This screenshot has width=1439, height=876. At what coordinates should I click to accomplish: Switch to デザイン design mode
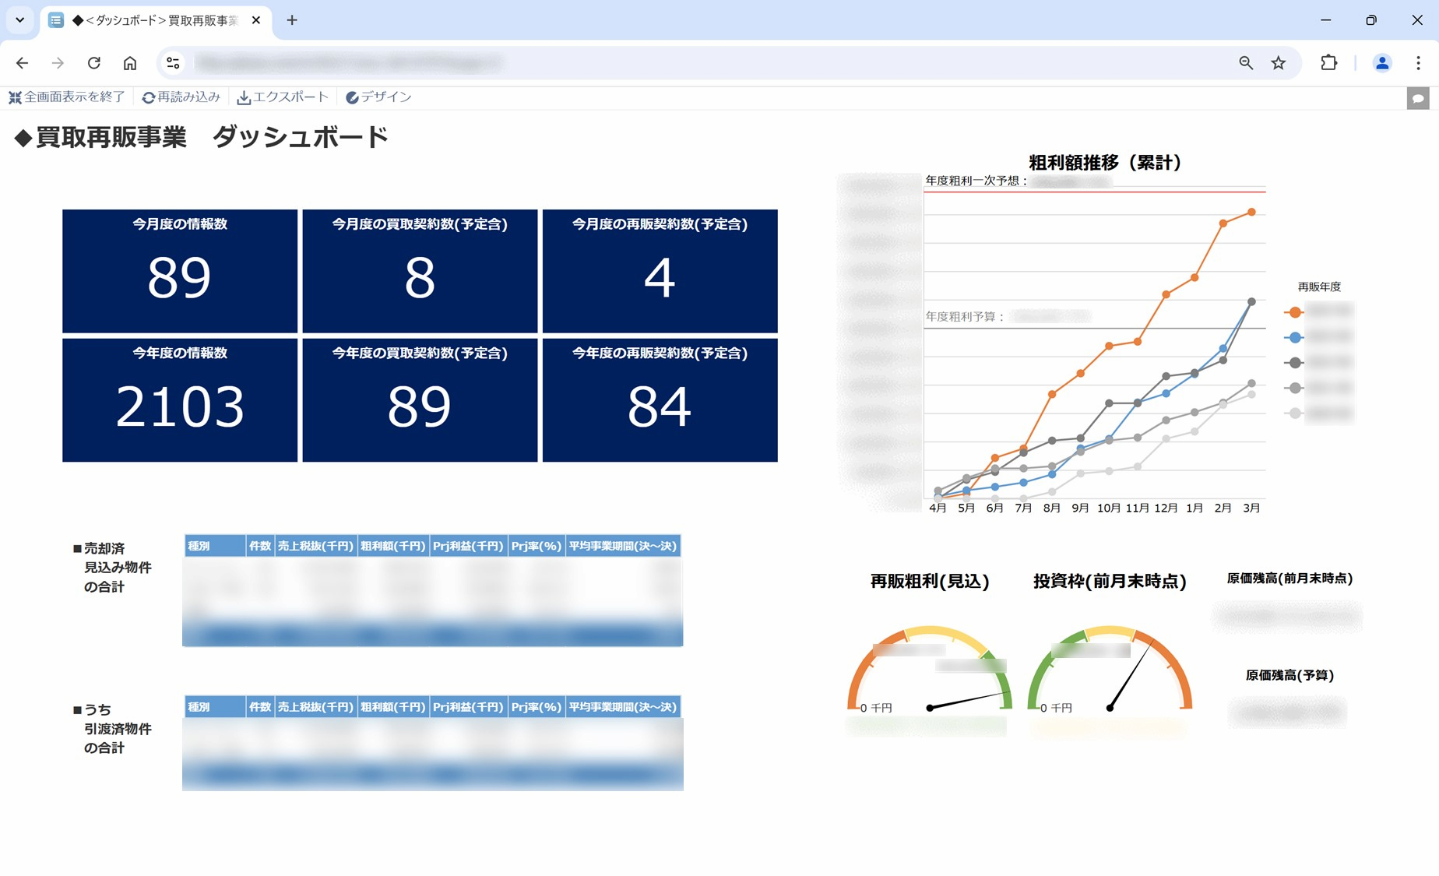tap(378, 97)
